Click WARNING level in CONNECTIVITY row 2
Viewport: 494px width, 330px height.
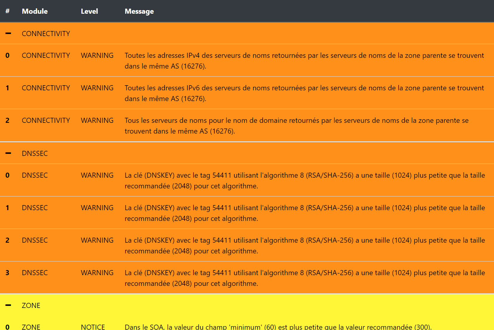coord(97,120)
